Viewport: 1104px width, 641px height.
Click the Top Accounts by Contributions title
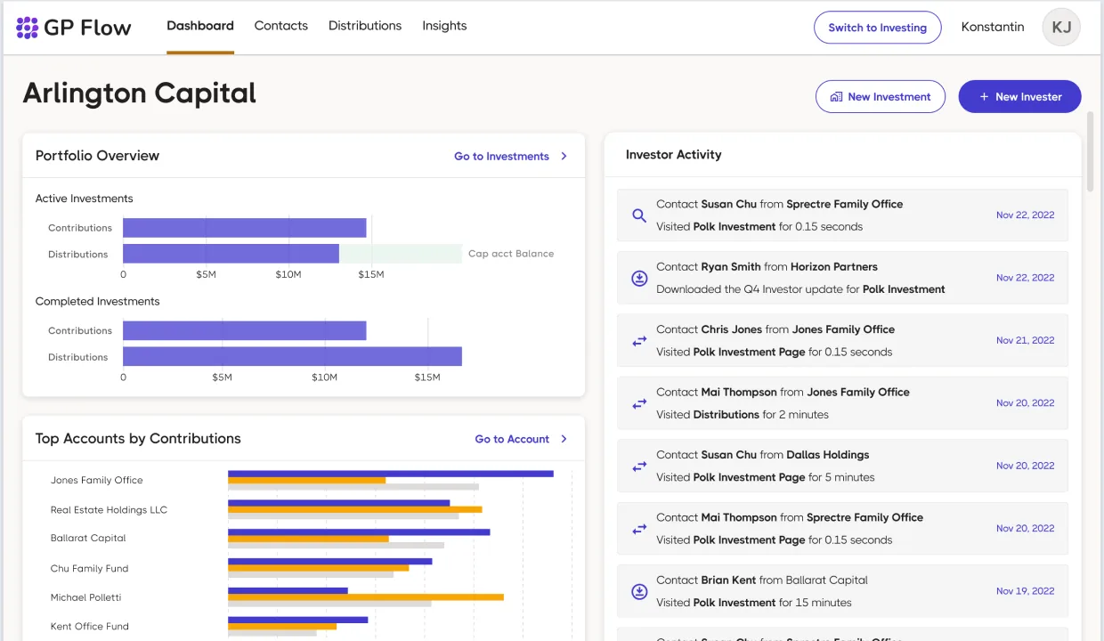click(138, 439)
